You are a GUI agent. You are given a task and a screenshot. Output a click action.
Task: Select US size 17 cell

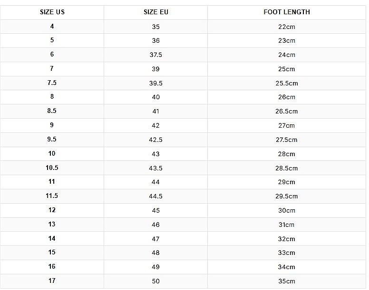tap(52, 281)
